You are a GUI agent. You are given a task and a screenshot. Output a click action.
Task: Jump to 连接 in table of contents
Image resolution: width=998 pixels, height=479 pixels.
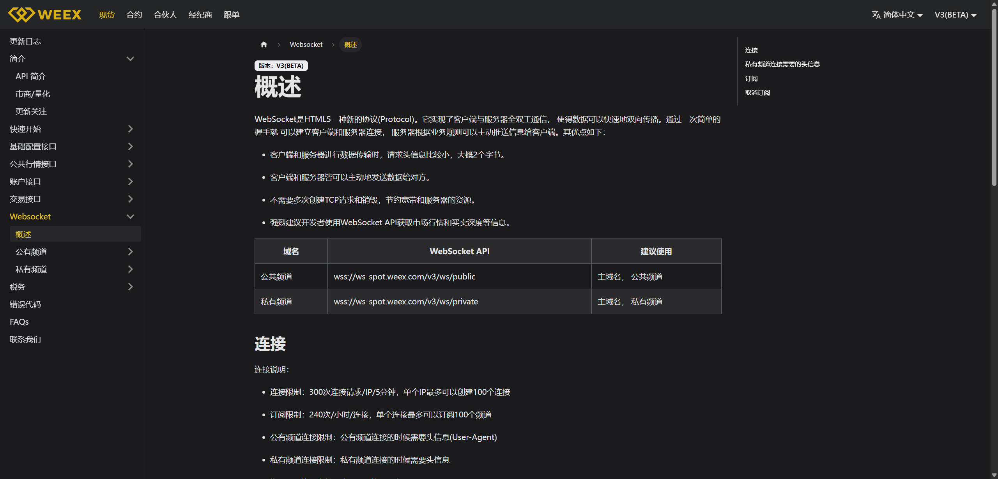coord(751,50)
